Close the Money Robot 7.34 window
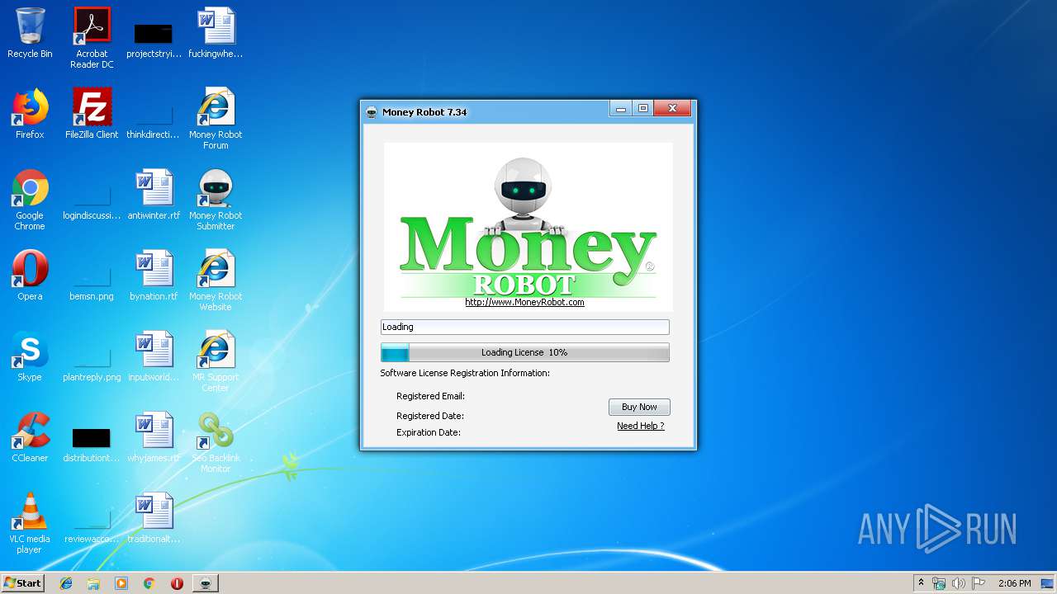1057x594 pixels. (672, 108)
